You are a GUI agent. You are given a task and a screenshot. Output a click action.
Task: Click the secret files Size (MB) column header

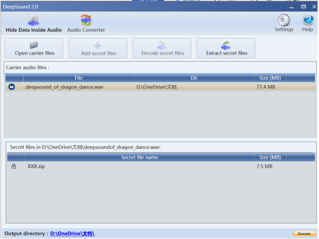pos(270,157)
